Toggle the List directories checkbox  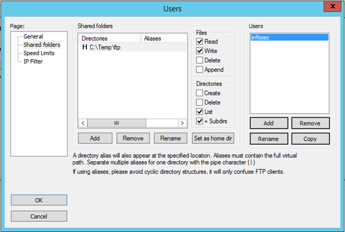coord(200,112)
